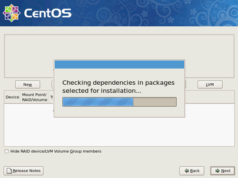238x178 pixels.
Task: Click the blue title bar of the dialog
Action: (119, 64)
